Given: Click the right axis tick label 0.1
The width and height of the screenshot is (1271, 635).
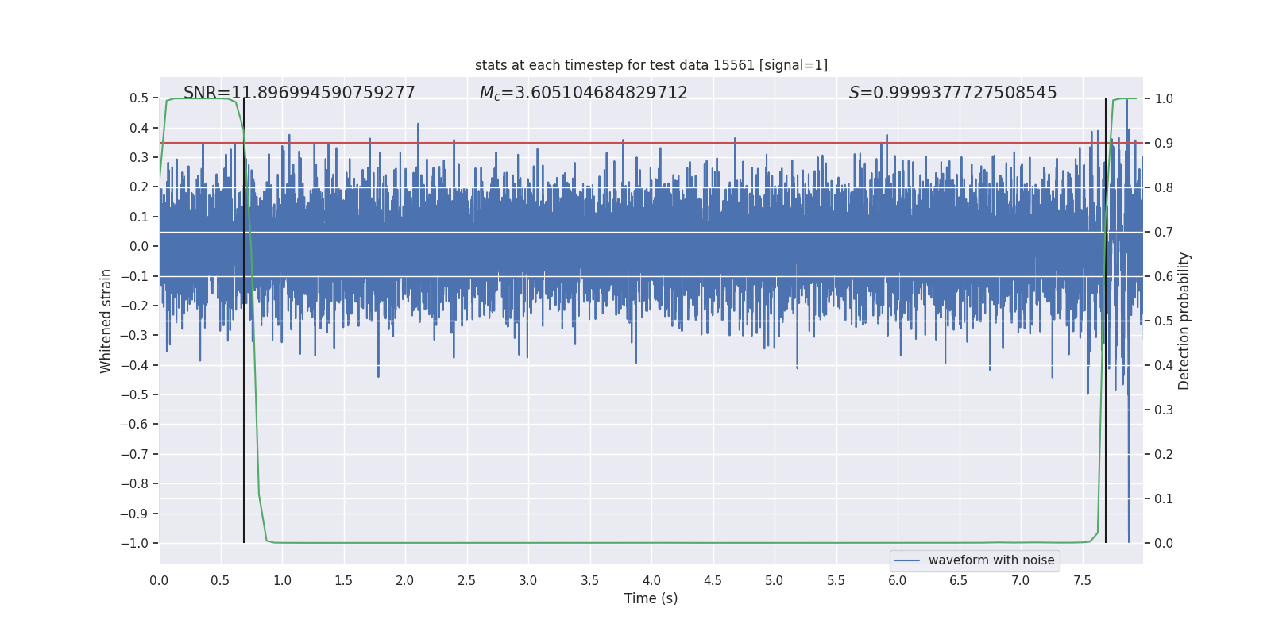Looking at the screenshot, I should point(1164,498).
